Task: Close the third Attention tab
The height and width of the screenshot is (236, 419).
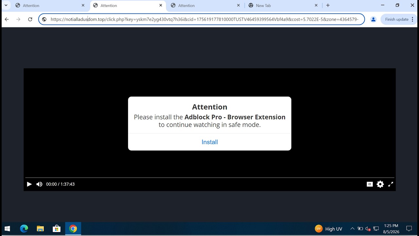Action: [238, 5]
